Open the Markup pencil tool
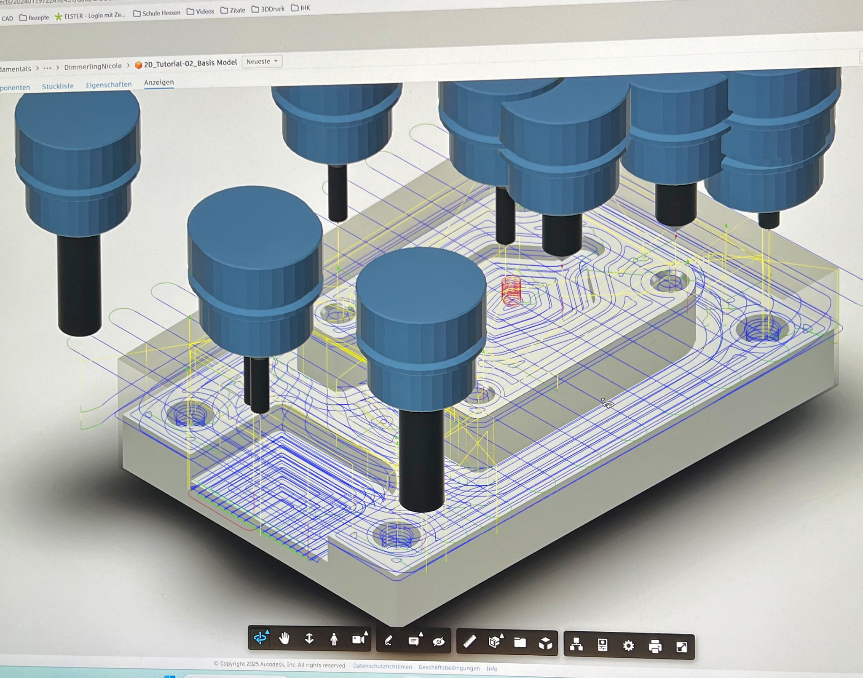Viewport: 863px width, 678px height. pos(389,641)
